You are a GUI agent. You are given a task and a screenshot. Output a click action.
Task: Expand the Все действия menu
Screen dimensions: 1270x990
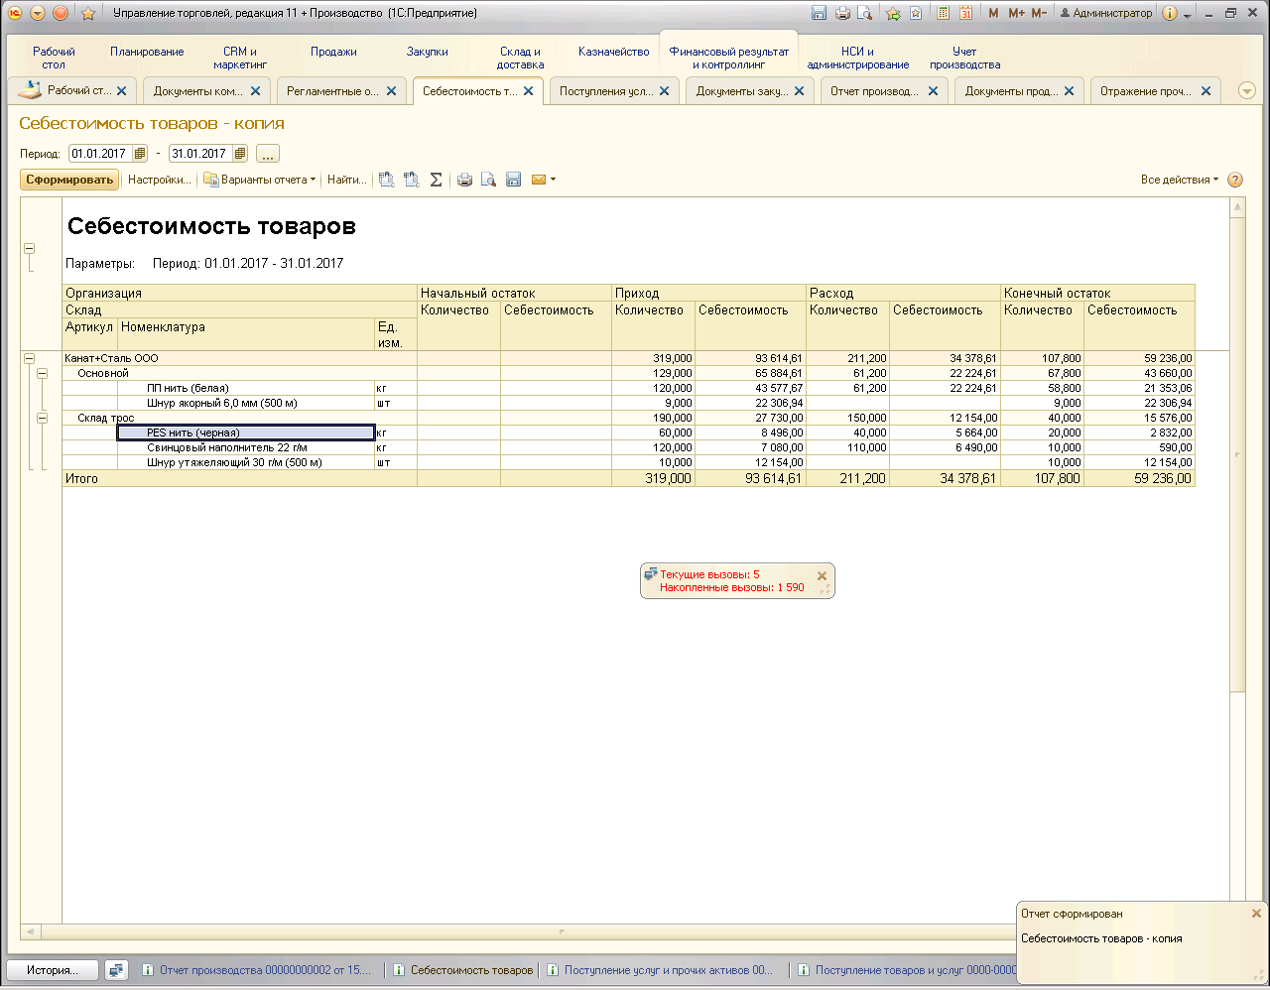click(1179, 180)
